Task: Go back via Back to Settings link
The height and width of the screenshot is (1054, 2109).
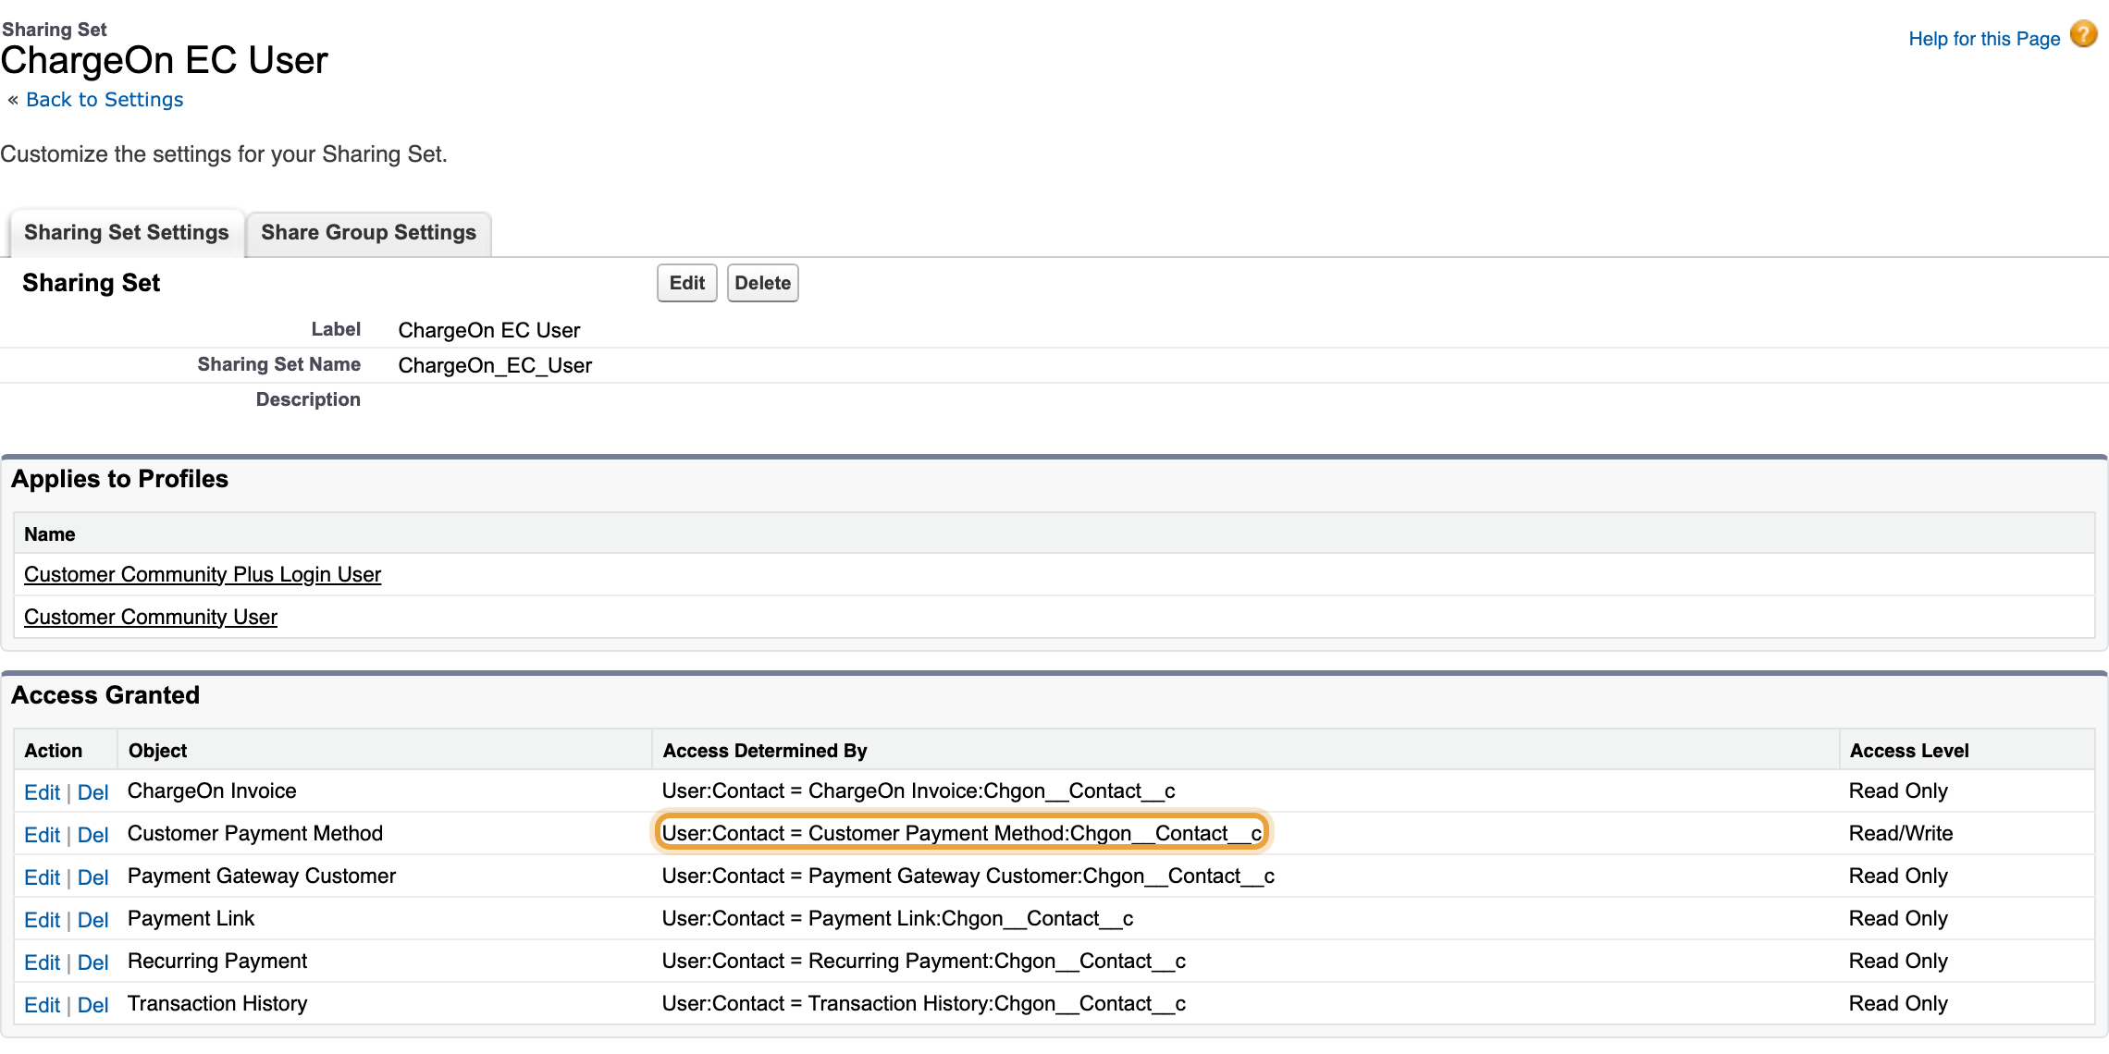Action: [105, 100]
